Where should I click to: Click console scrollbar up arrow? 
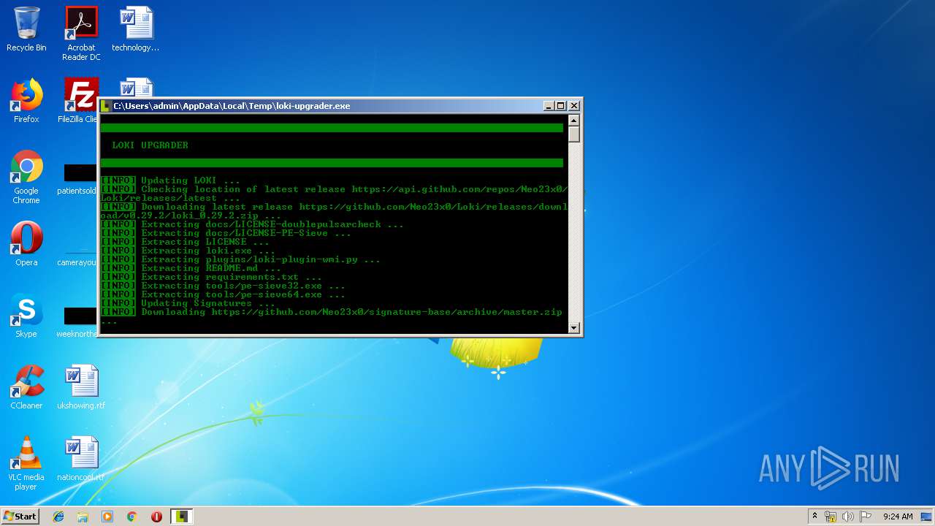pyautogui.click(x=574, y=120)
